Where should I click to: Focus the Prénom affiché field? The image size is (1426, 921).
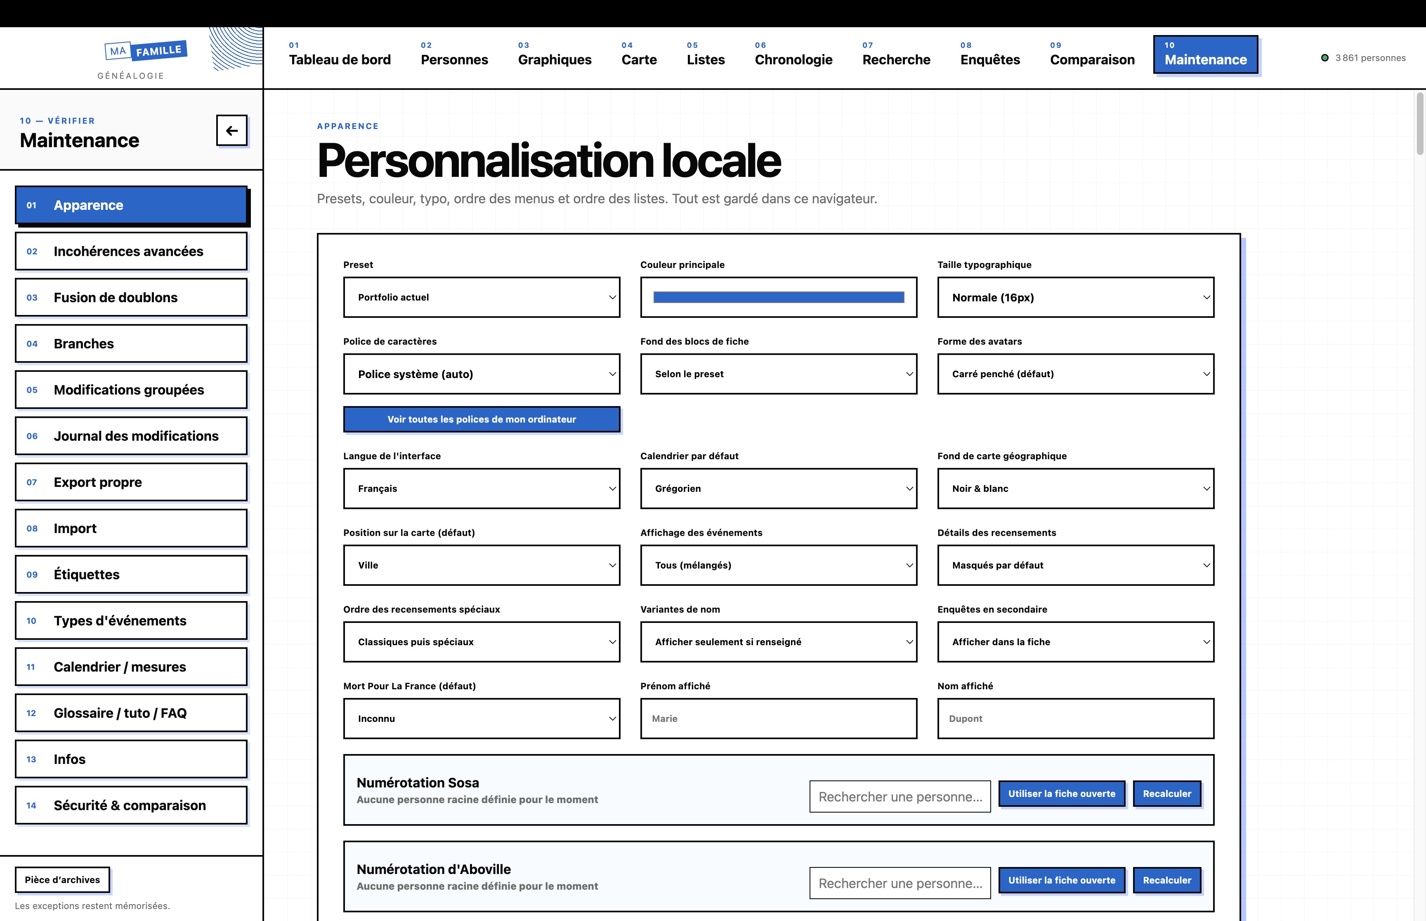click(779, 718)
